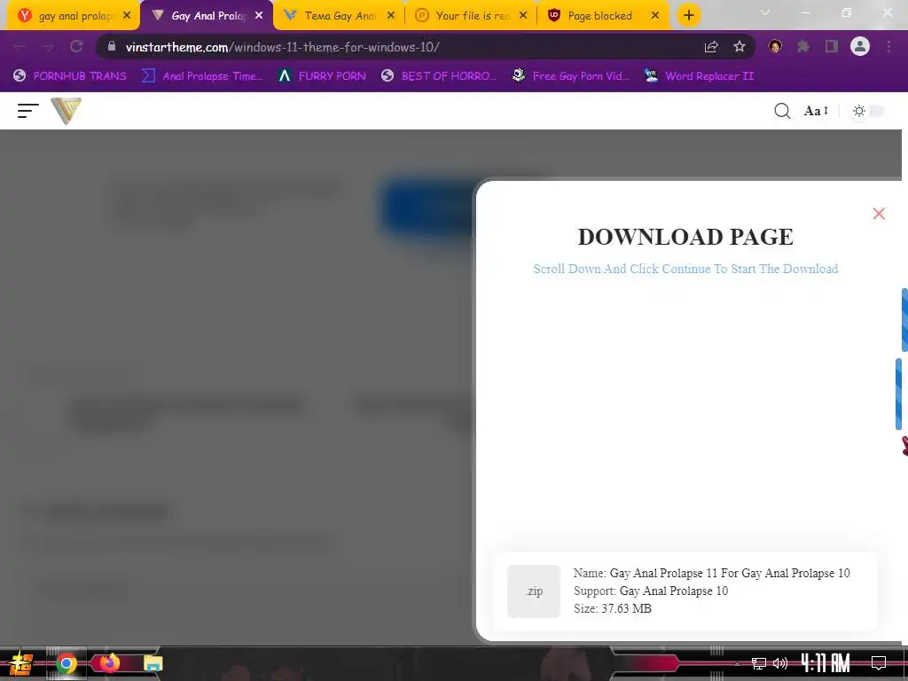Close the 'Tema Gay Anal' tab
The image size is (908, 681).
391,16
